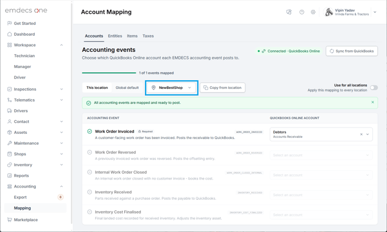The height and width of the screenshot is (232, 387).
Task: Open the NewBestShop location dropdown
Action: [172, 88]
